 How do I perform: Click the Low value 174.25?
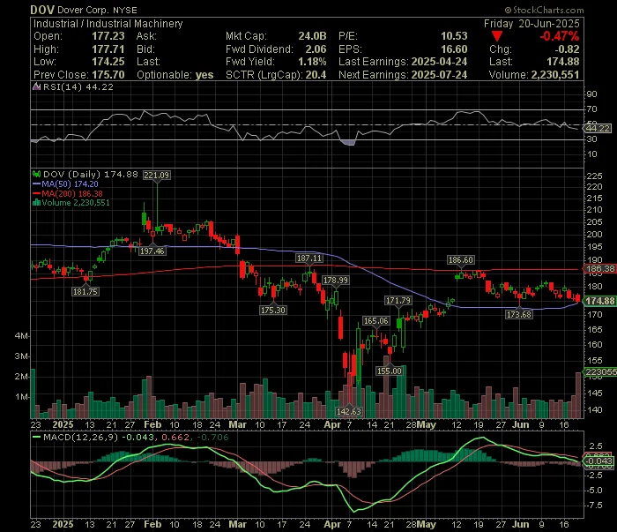(108, 62)
